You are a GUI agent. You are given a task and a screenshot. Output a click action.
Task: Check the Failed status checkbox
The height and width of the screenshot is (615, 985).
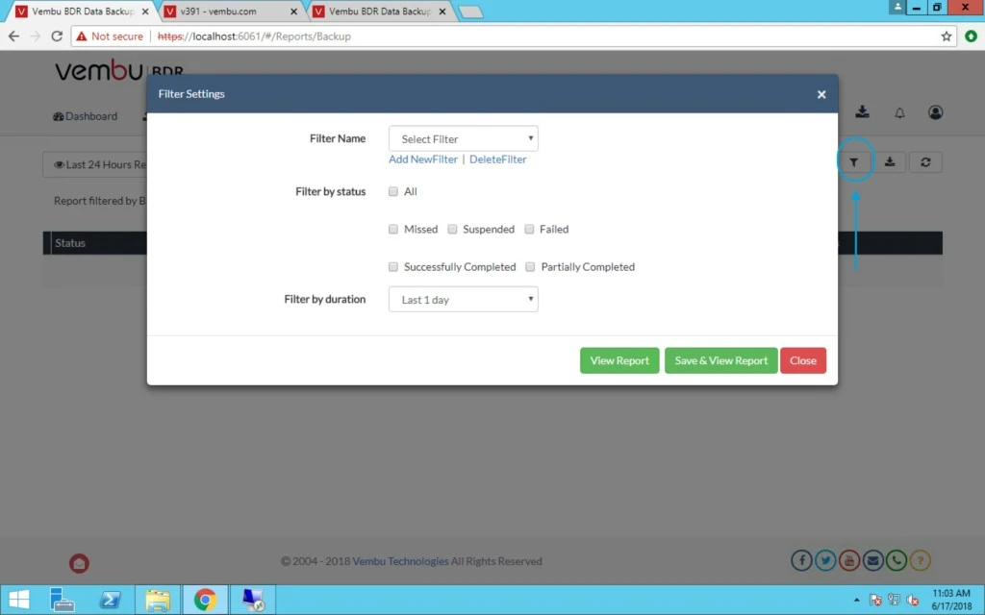coord(529,229)
